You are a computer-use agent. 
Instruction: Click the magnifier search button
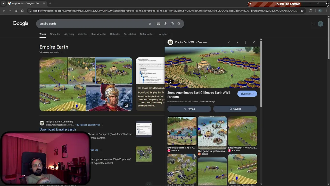click(179, 24)
